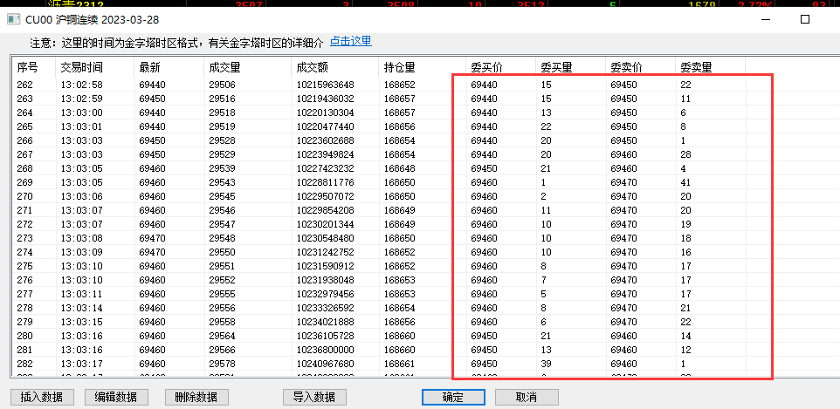Confirm with the 确定 button

click(453, 397)
